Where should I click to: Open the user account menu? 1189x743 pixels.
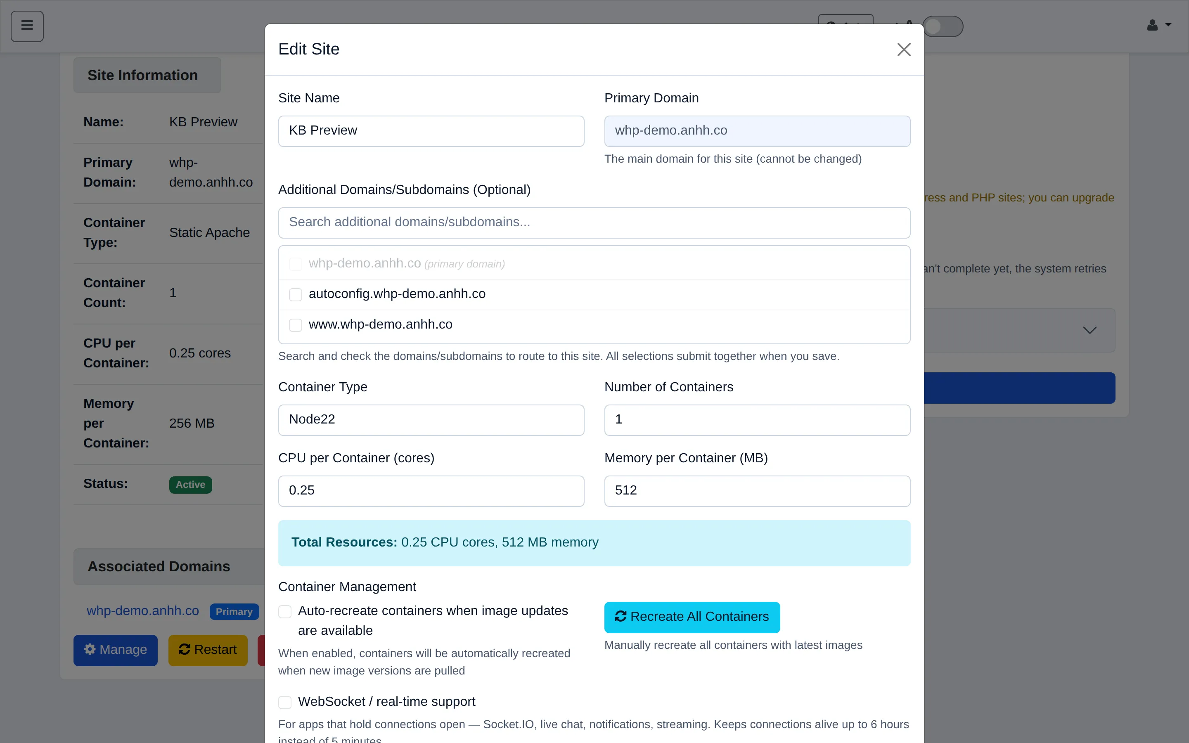[x=1158, y=25]
